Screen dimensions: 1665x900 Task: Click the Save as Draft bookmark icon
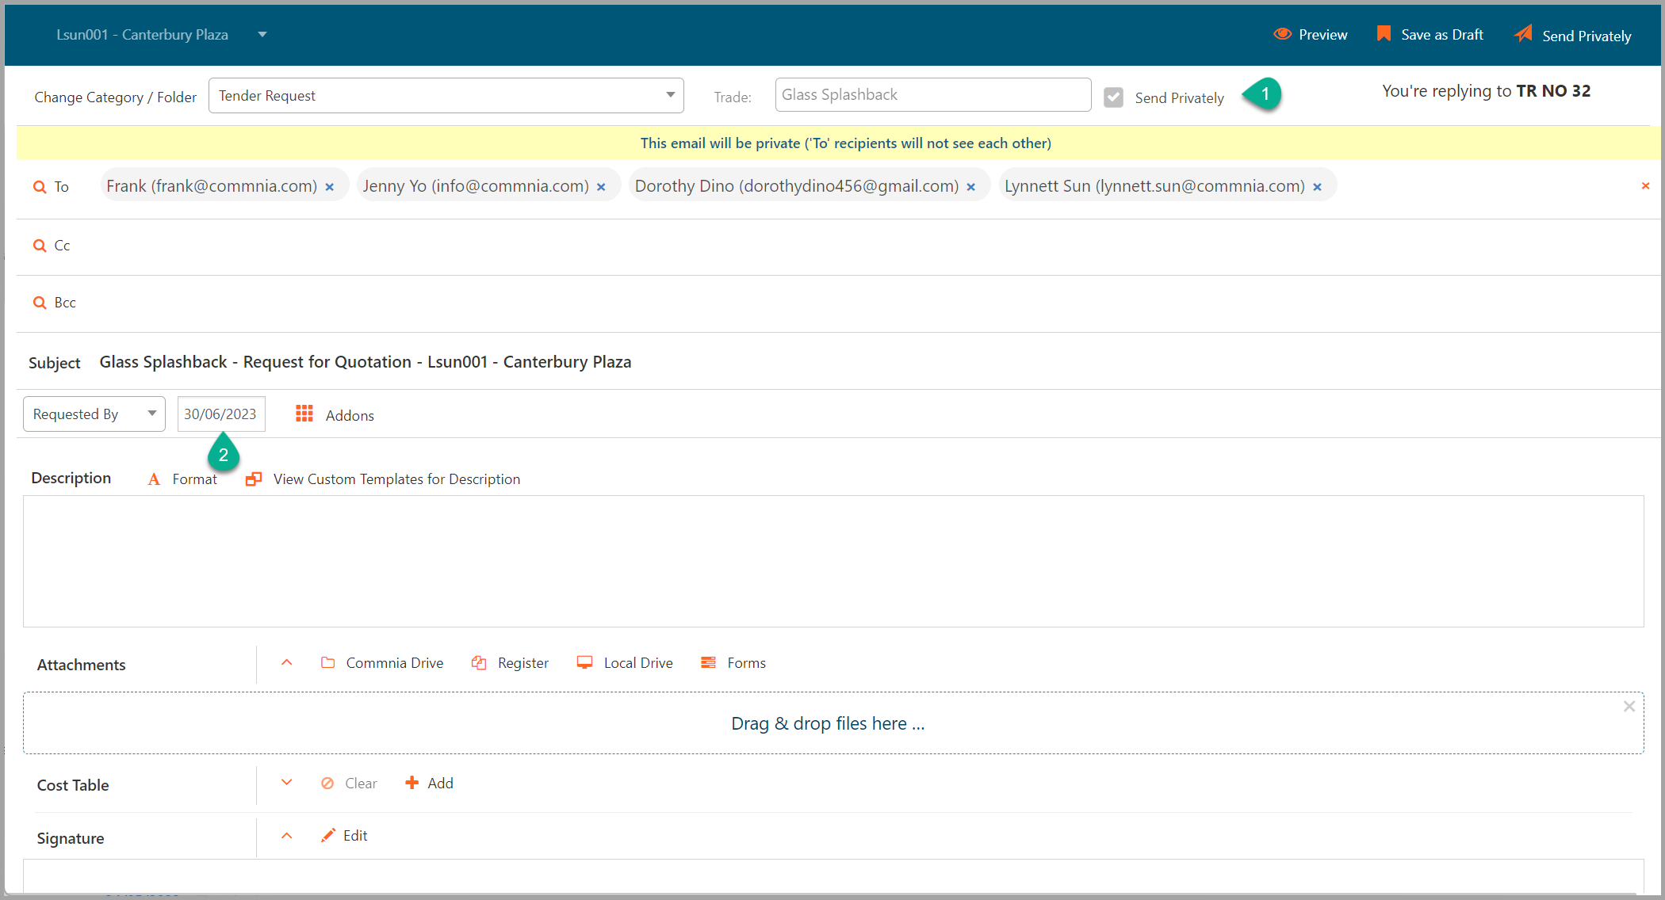pos(1384,33)
